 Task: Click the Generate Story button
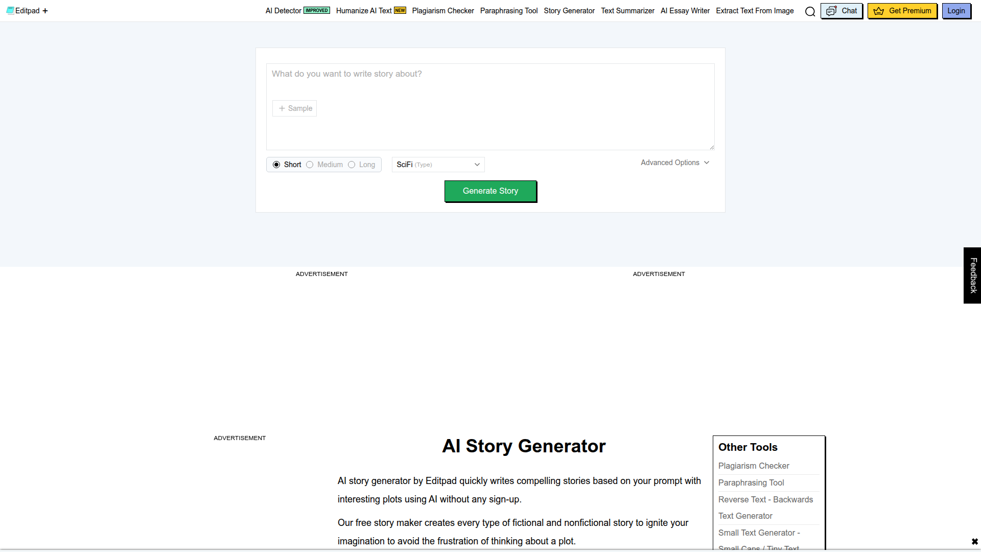490,191
